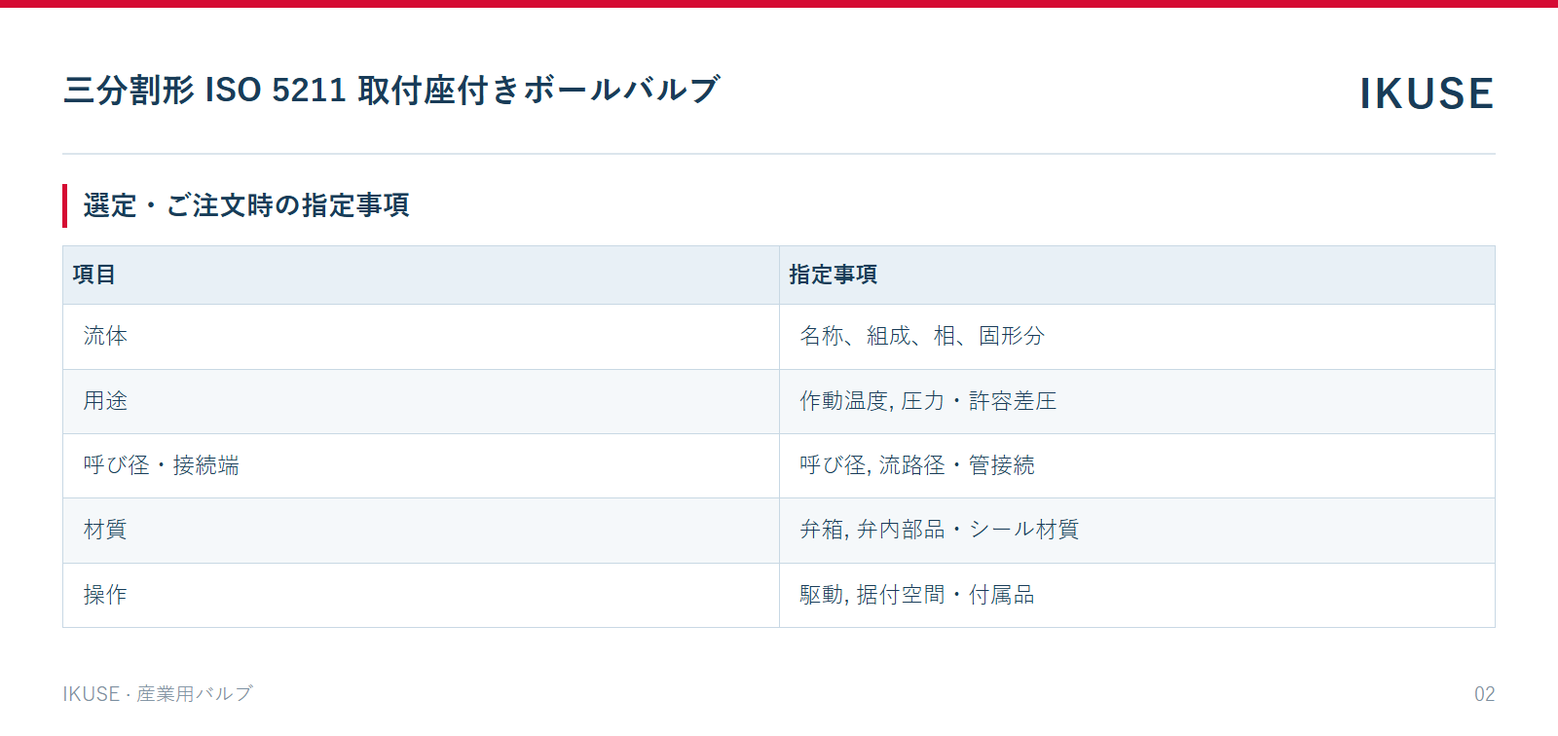Click the IKUSE logo at top right
The height and width of the screenshot is (736, 1558).
point(1427,93)
